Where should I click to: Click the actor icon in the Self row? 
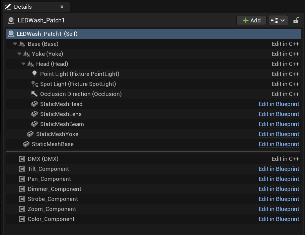point(11,34)
